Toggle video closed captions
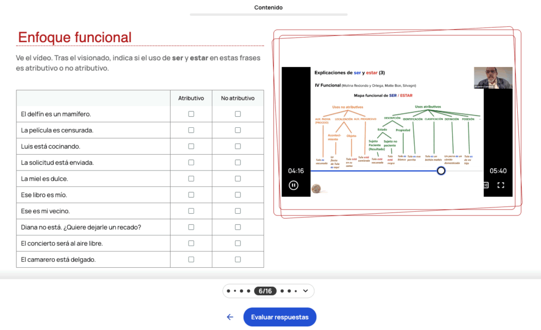This screenshot has width=541, height=330. pos(486,185)
